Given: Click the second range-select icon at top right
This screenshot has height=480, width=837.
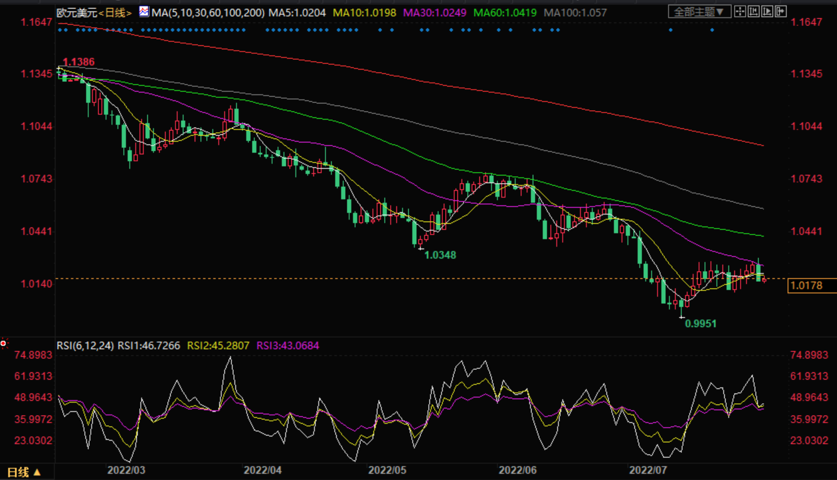Looking at the screenshot, I should click(753, 11).
